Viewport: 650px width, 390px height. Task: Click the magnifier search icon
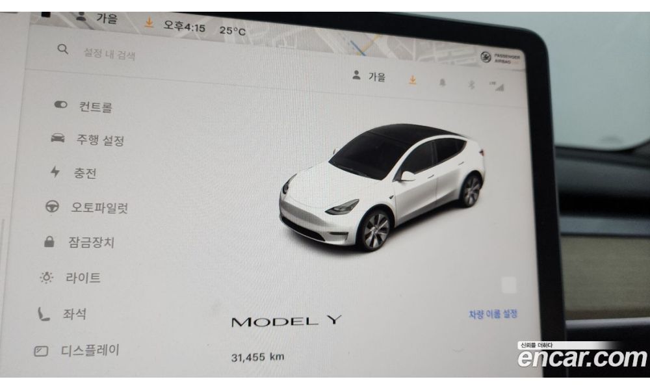click(x=62, y=49)
